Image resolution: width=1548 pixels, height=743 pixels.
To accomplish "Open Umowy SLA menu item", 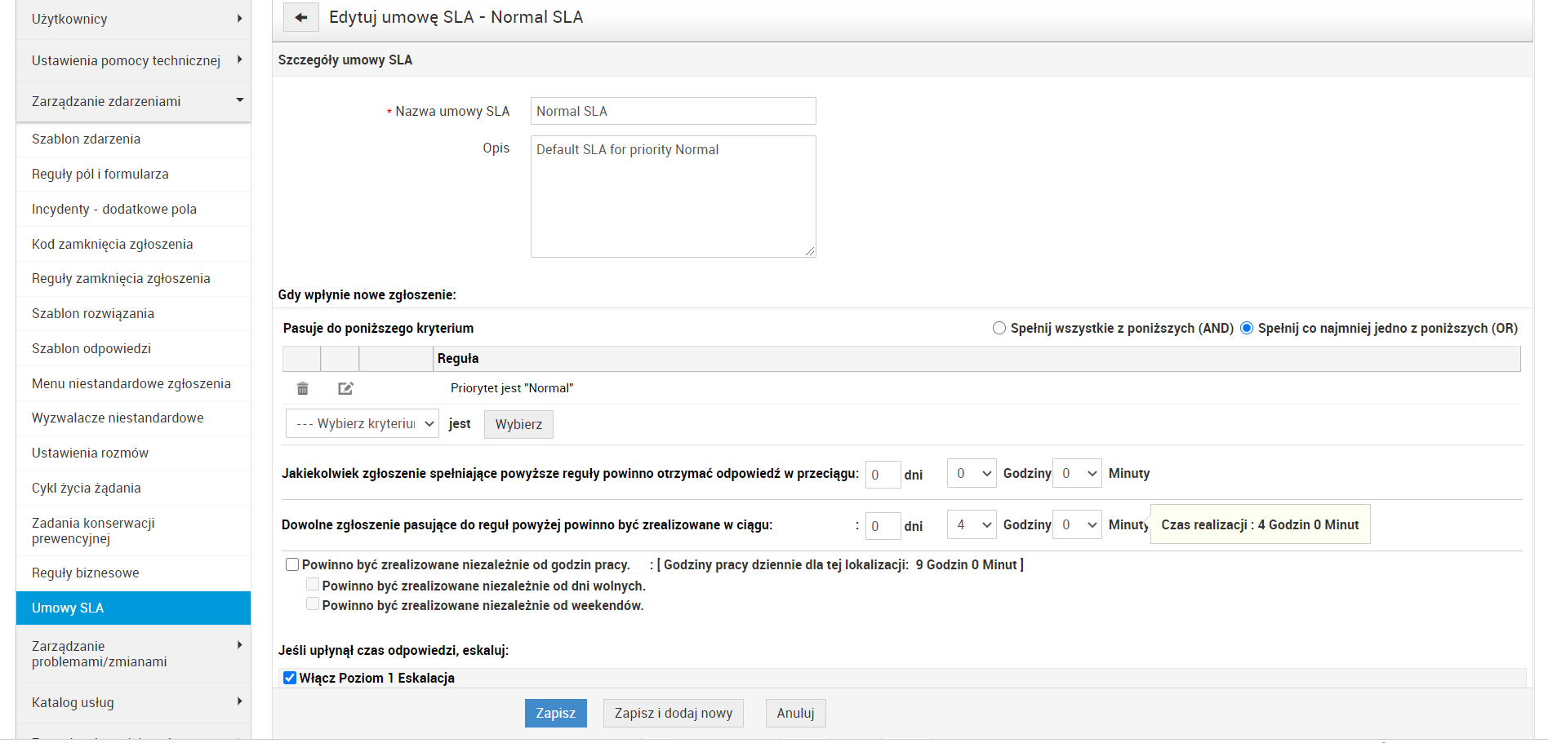I will (133, 608).
